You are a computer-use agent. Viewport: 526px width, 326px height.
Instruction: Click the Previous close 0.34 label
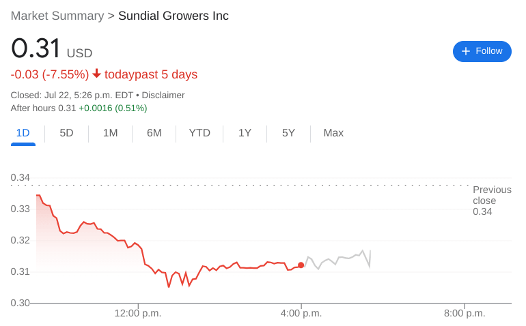pos(492,201)
